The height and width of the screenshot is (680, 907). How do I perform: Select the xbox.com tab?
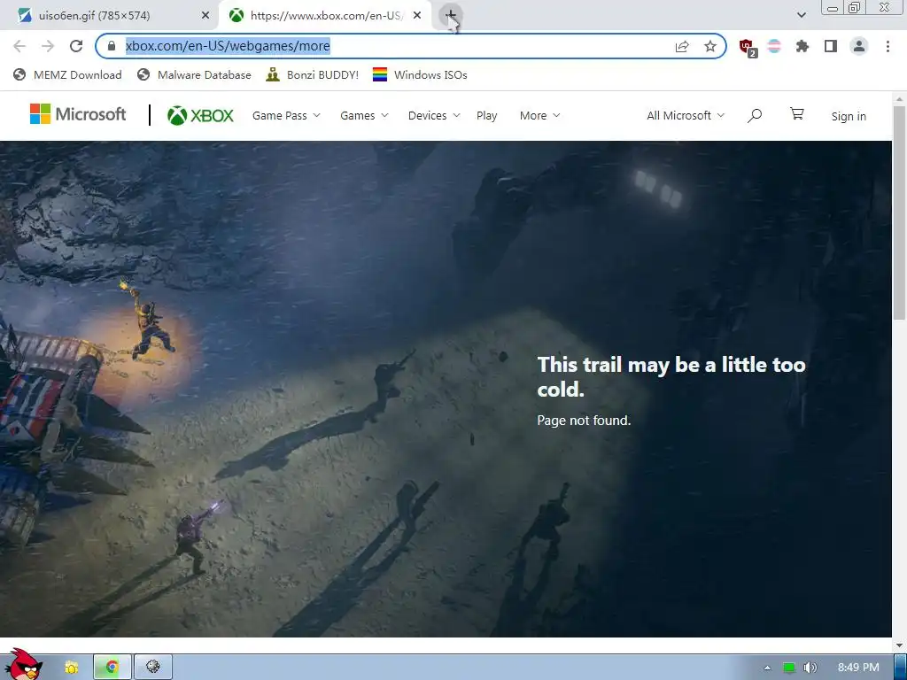tap(324, 16)
